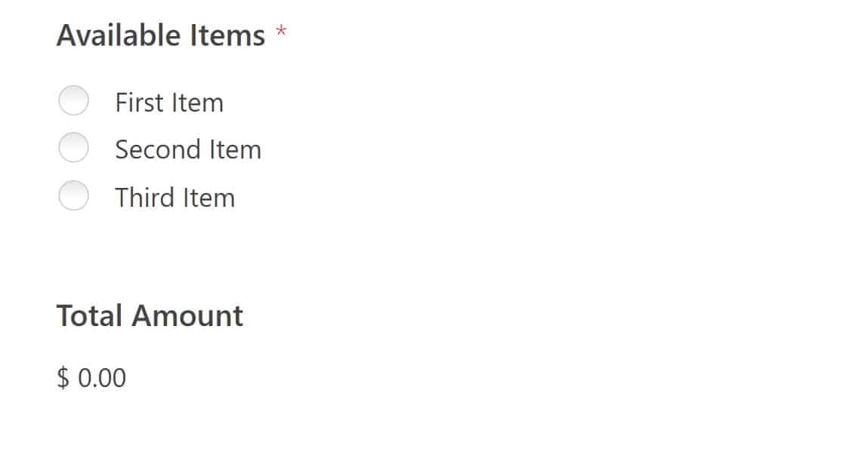
Task: Click the red required asterisk
Action: [x=281, y=32]
